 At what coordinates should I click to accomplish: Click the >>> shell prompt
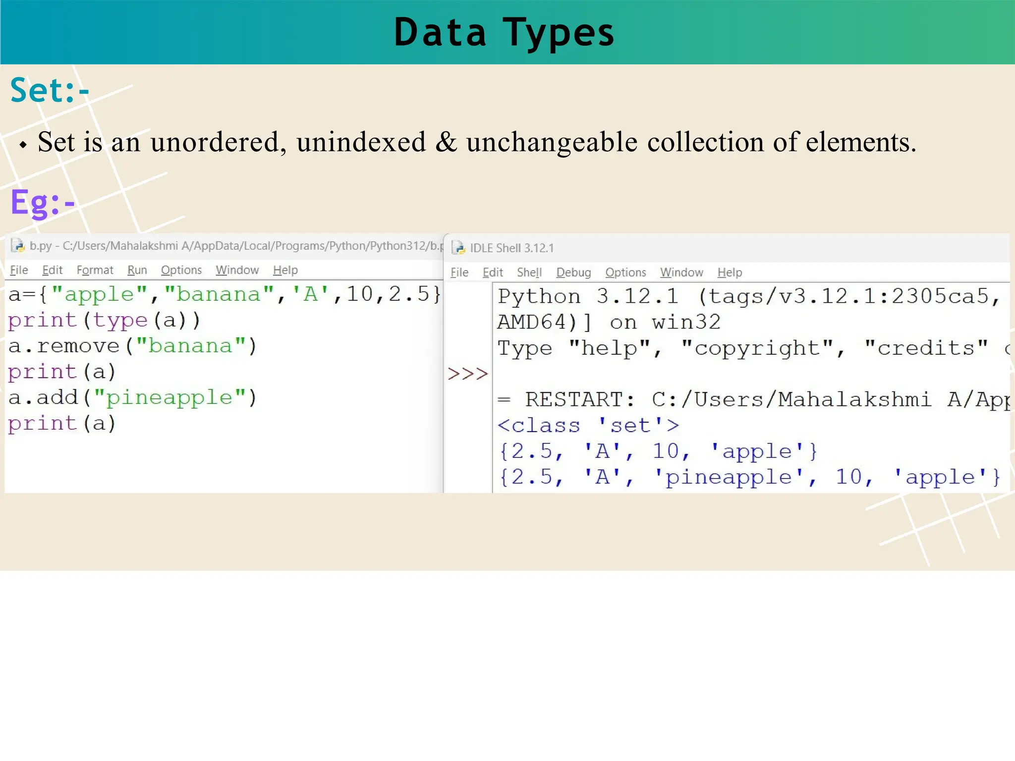[467, 374]
